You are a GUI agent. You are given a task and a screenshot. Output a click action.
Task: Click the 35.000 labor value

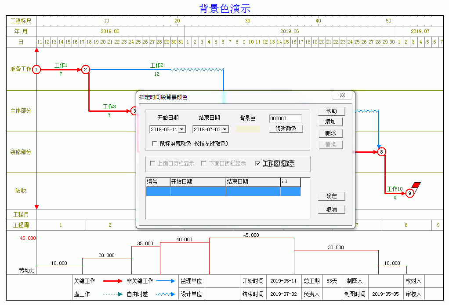(x=145, y=243)
